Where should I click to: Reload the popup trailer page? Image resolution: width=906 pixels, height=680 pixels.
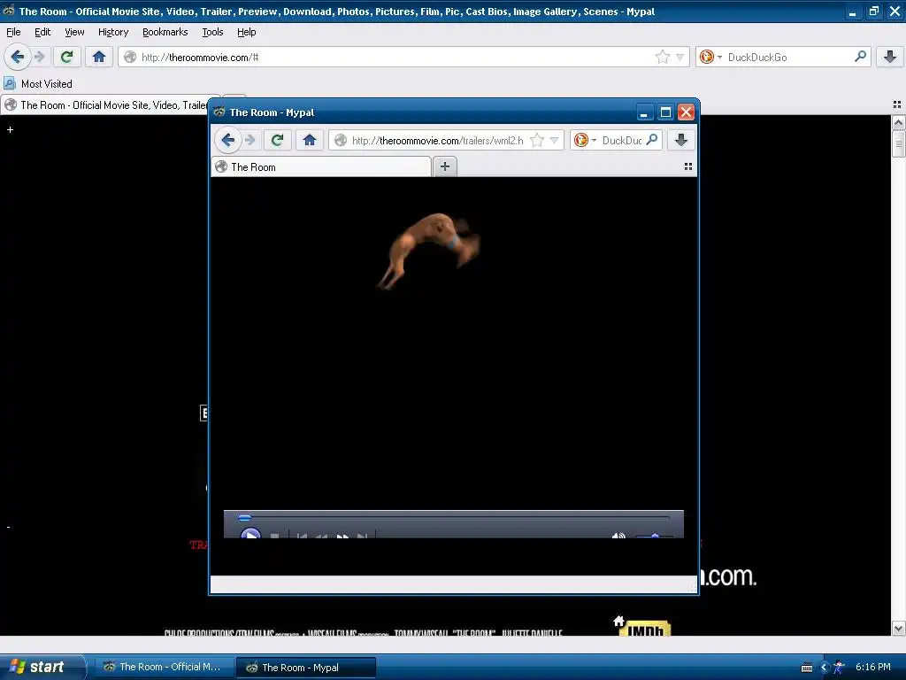[x=277, y=140]
